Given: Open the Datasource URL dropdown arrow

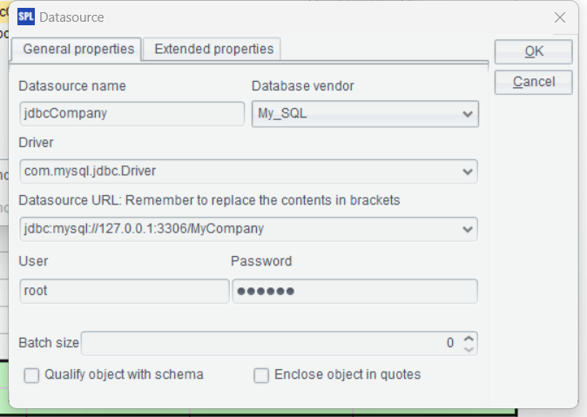Looking at the screenshot, I should coord(468,229).
